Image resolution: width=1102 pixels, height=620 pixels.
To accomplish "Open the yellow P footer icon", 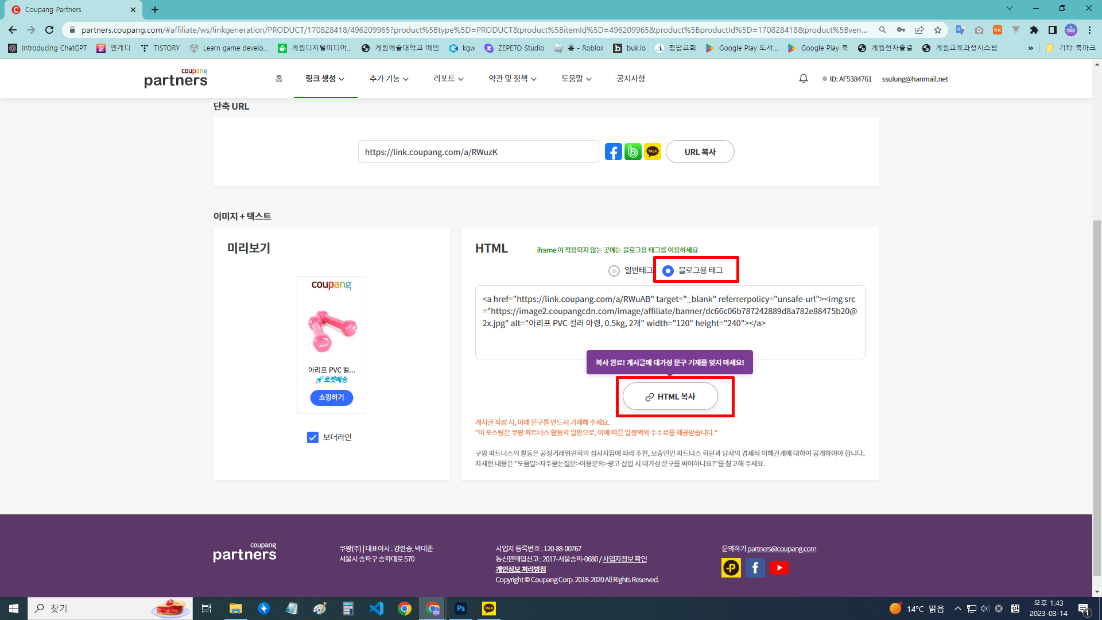I will tap(731, 568).
